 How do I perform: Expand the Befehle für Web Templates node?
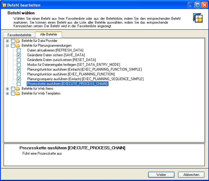(x=7, y=93)
